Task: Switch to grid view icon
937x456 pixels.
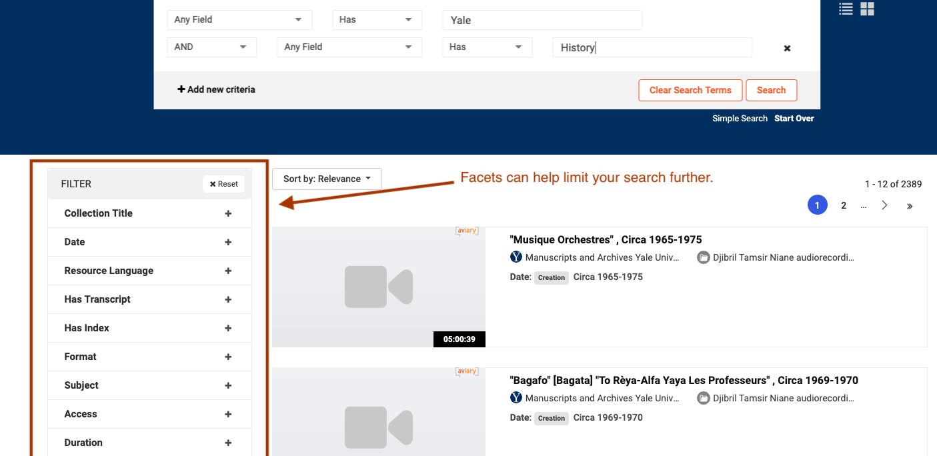Action: (x=867, y=9)
